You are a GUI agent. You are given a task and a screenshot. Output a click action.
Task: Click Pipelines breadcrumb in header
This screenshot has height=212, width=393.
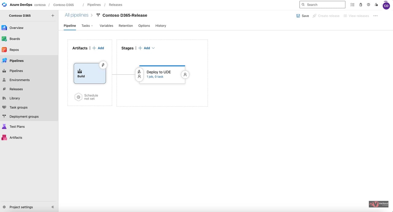tap(94, 5)
